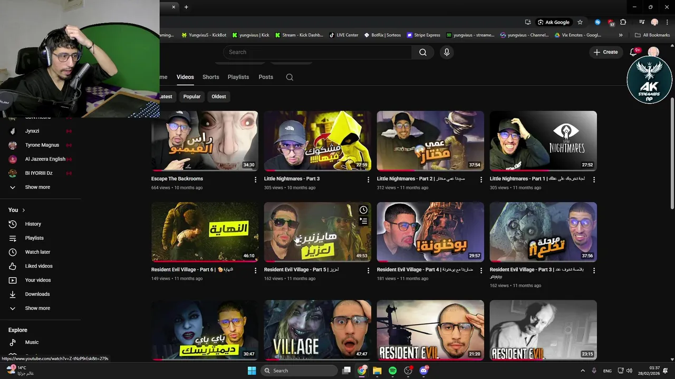The image size is (675, 379).
Task: Show more bookmarks with the overflow chevron
Action: point(621,35)
